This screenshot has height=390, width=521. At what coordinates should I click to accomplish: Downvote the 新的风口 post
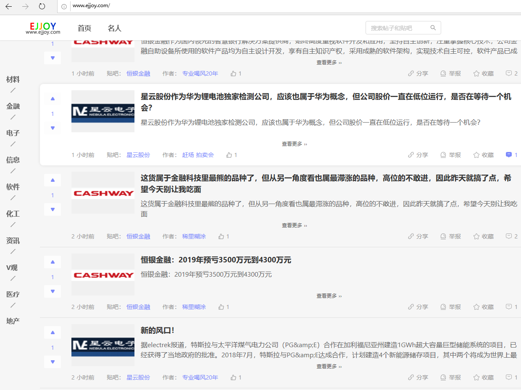(x=53, y=362)
